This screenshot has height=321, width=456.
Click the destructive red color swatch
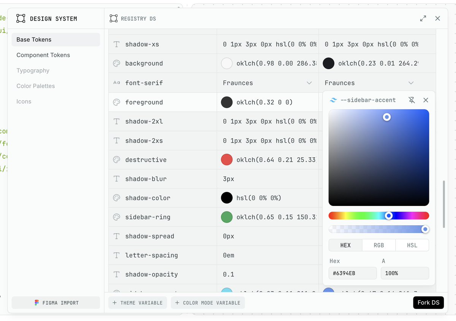click(227, 160)
